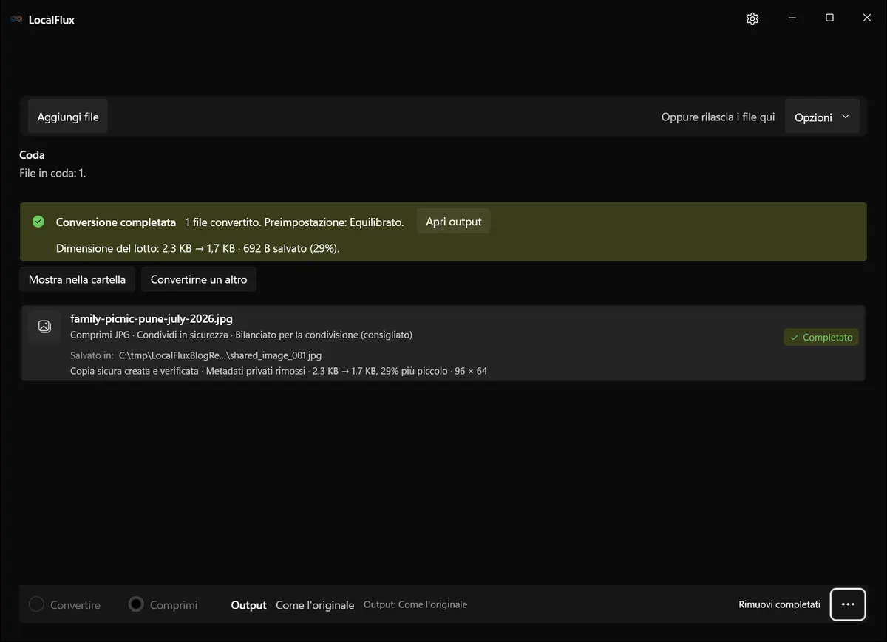Open the three-dot more options menu
Image resolution: width=887 pixels, height=642 pixels.
[848, 604]
